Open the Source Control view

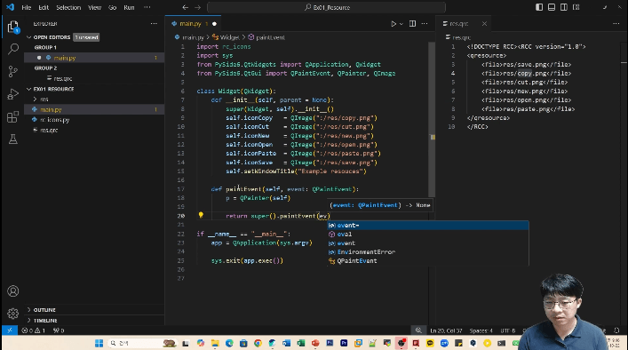(x=12, y=71)
